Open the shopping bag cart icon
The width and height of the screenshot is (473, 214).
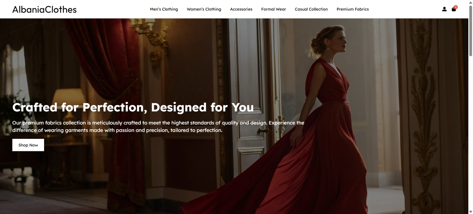pyautogui.click(x=454, y=9)
